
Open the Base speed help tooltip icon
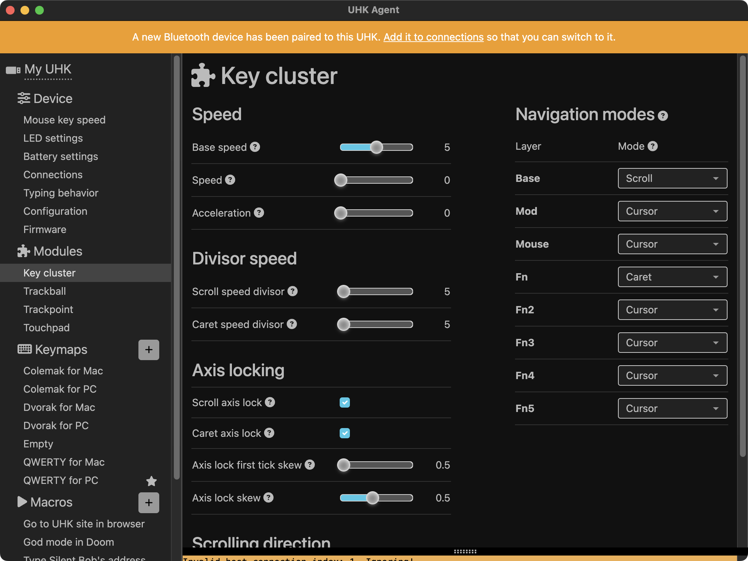pyautogui.click(x=255, y=147)
